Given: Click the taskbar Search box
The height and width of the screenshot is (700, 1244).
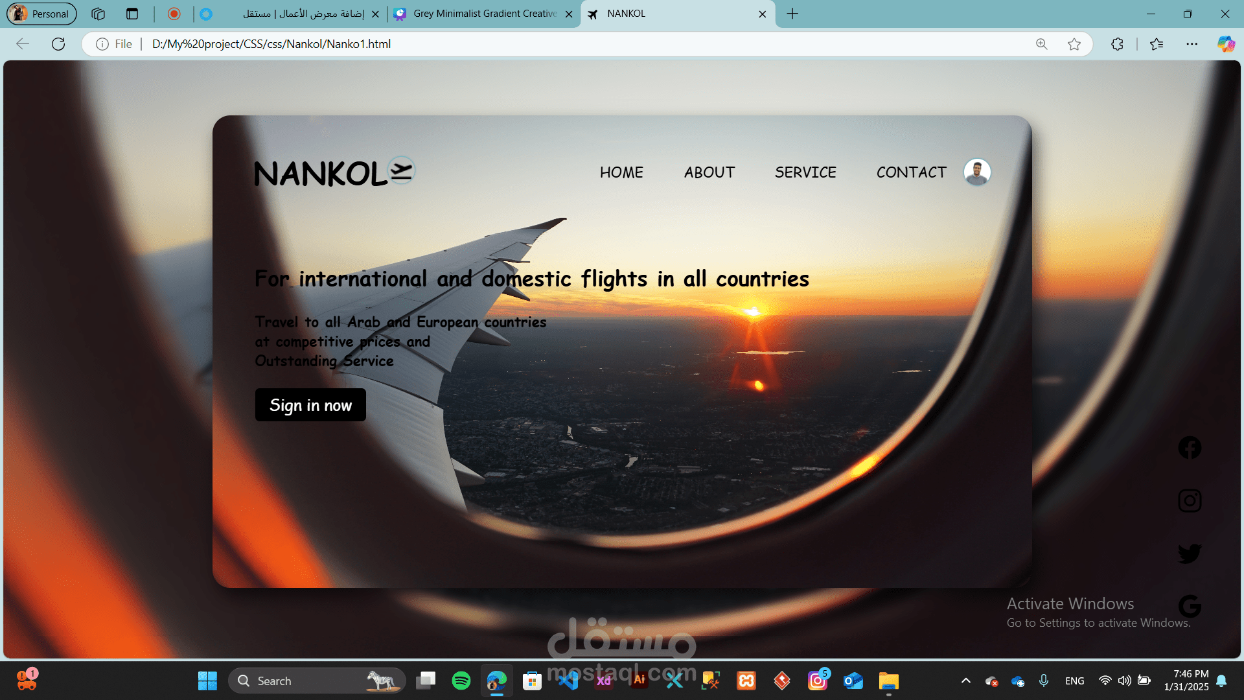Looking at the screenshot, I should point(317,681).
